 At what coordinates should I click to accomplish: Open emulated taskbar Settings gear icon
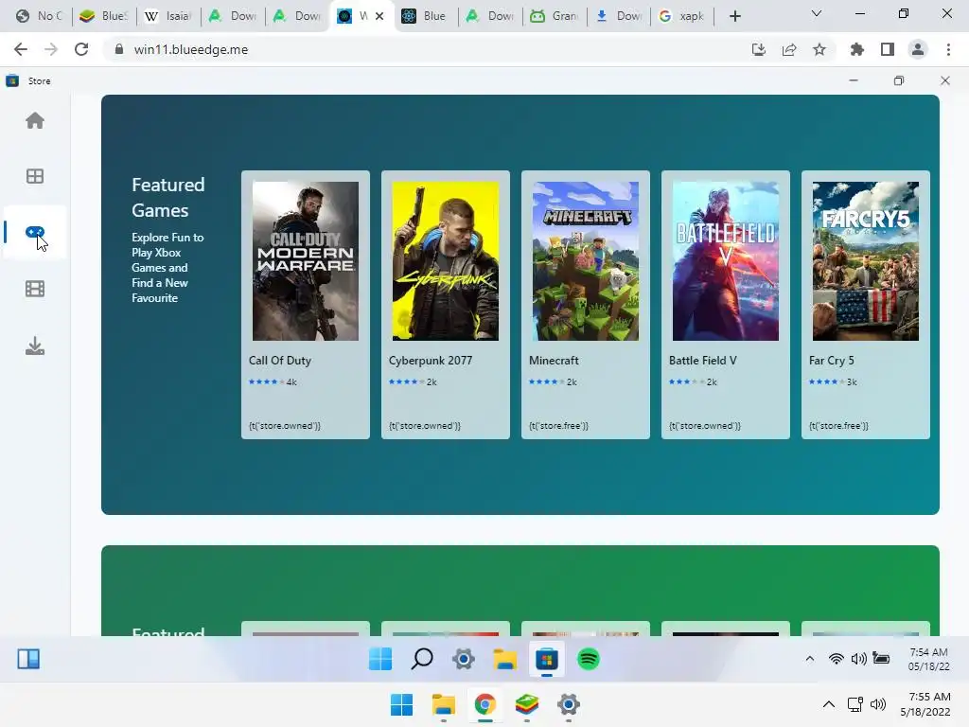[x=464, y=659]
